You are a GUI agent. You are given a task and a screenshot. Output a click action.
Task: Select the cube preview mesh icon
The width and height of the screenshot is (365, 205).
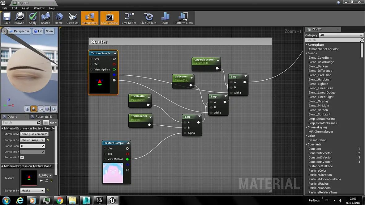[x=47, y=109]
